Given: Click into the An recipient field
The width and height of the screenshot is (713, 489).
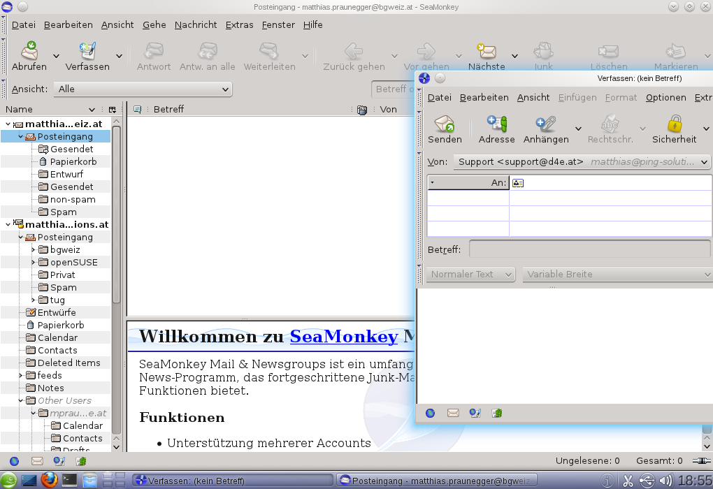Looking at the screenshot, I should coord(610,183).
